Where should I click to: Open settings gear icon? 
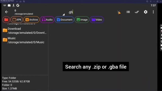click(146, 12)
